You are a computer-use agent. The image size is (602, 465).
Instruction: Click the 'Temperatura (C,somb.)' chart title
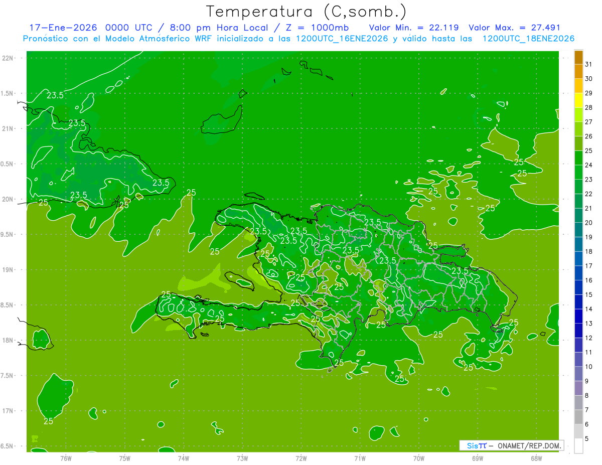pyautogui.click(x=307, y=12)
